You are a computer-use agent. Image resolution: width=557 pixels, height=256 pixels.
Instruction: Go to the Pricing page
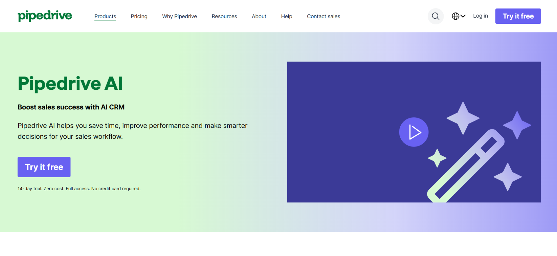point(139,17)
